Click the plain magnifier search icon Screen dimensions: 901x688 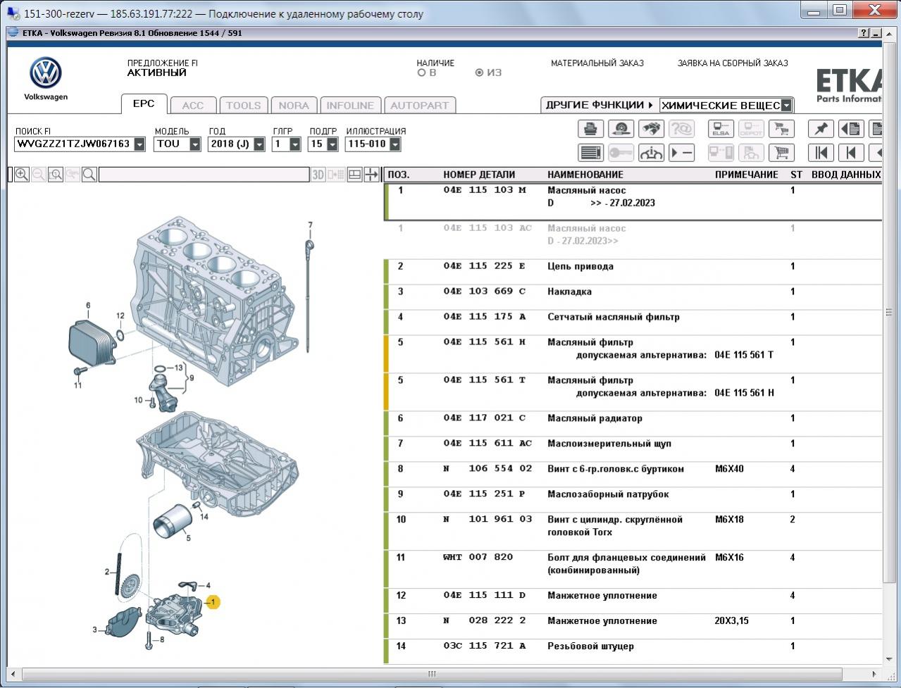89,175
